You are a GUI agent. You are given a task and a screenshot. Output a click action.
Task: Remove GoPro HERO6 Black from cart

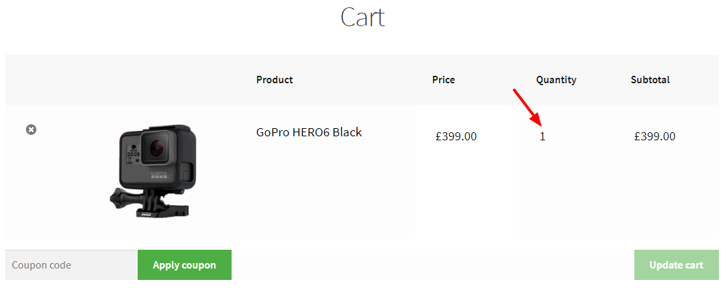[x=31, y=130]
